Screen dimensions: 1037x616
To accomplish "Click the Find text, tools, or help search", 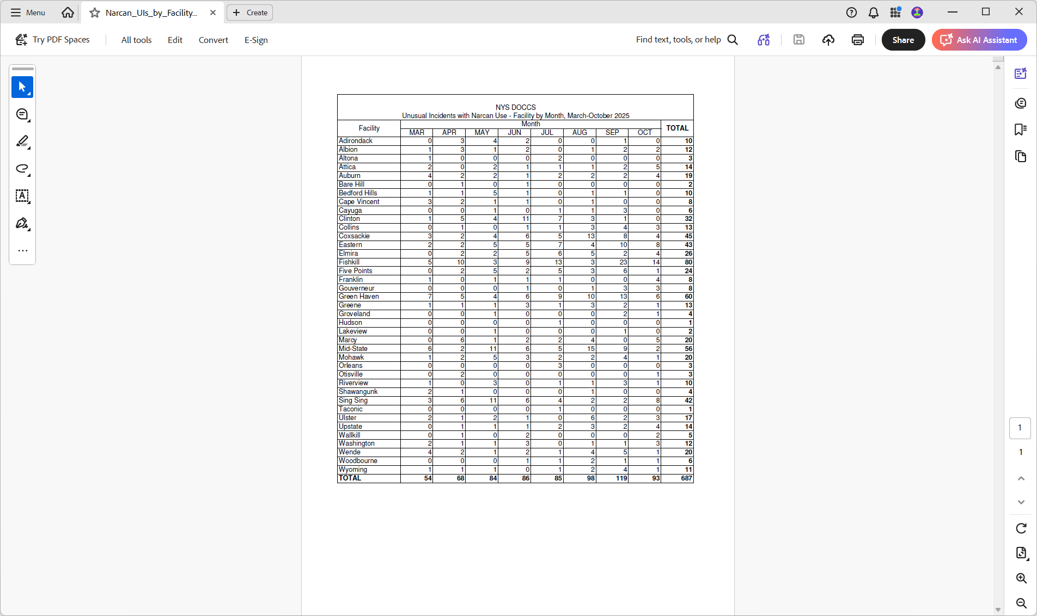I will point(687,40).
